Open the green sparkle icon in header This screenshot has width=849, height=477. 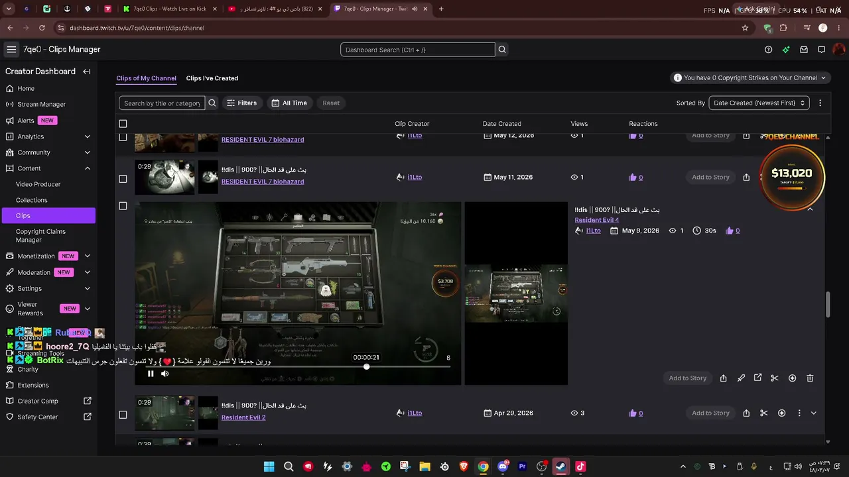coord(786,50)
